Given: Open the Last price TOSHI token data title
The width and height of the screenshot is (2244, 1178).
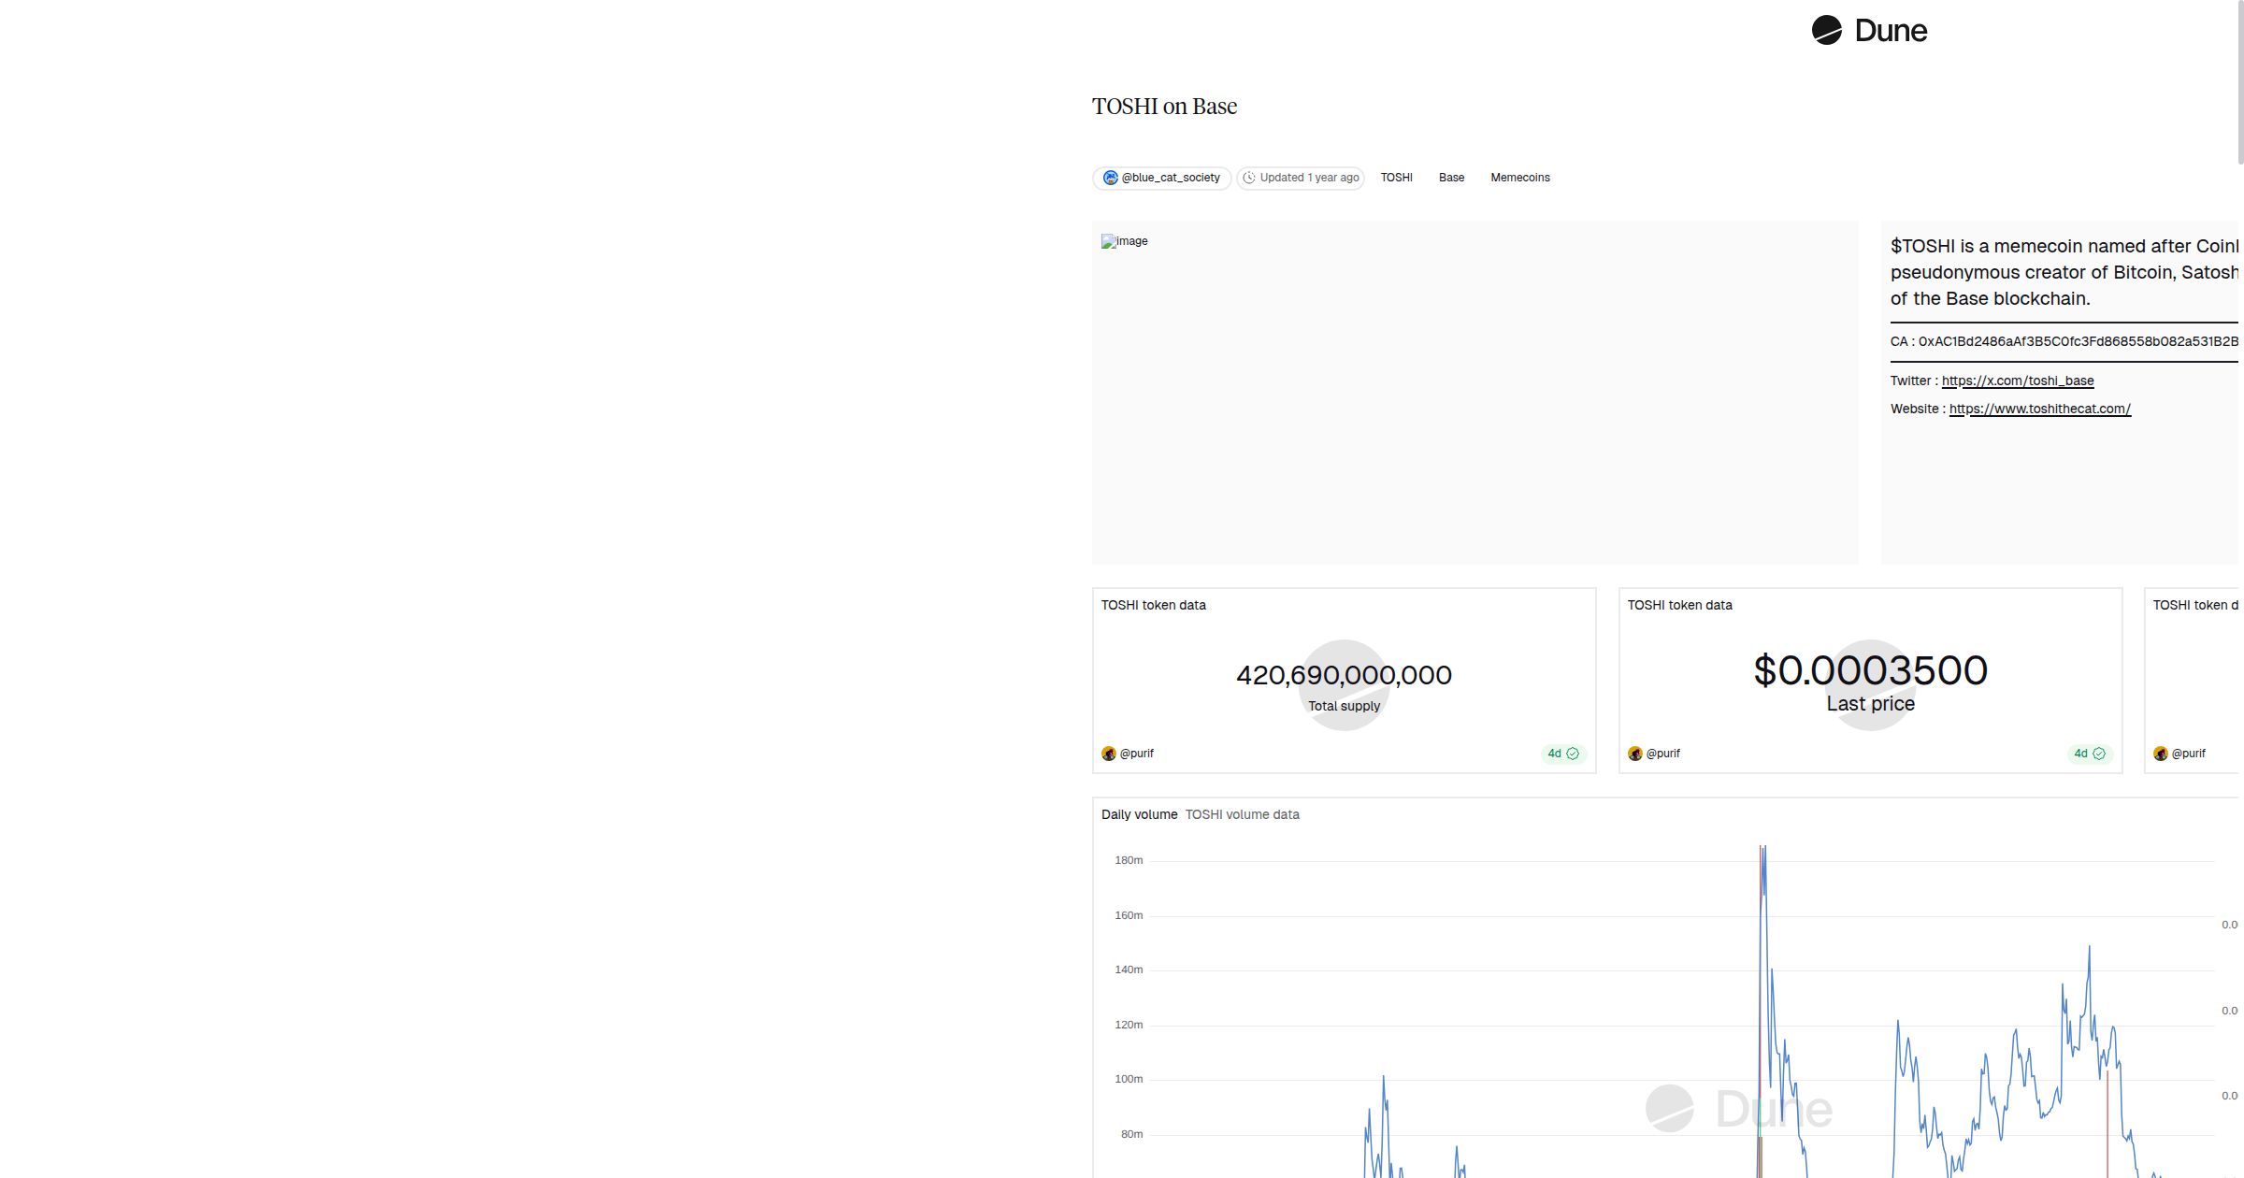Looking at the screenshot, I should 1679,605.
